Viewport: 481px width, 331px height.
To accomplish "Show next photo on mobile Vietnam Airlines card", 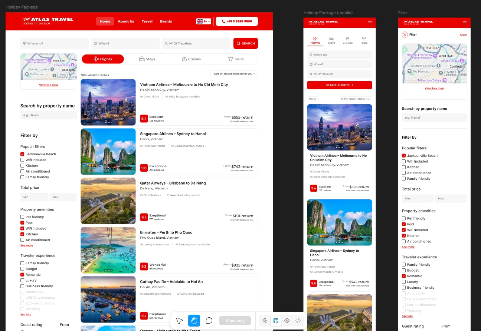I will [368, 128].
